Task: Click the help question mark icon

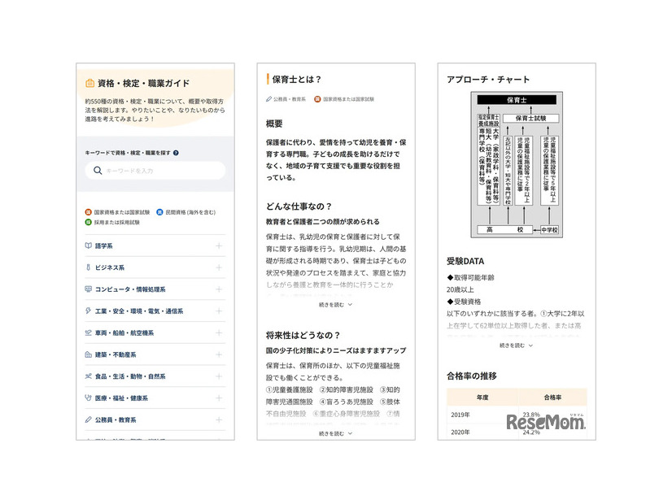Action: pos(176,153)
